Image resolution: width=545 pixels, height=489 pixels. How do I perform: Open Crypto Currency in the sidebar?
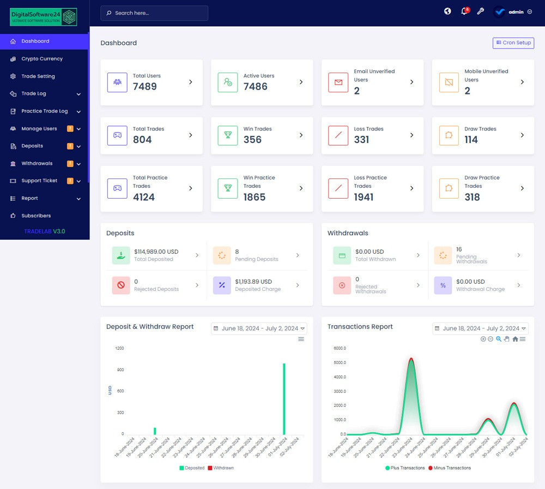(x=42, y=59)
